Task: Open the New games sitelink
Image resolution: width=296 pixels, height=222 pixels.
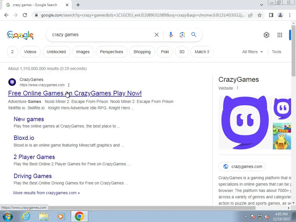Action: [29, 119]
